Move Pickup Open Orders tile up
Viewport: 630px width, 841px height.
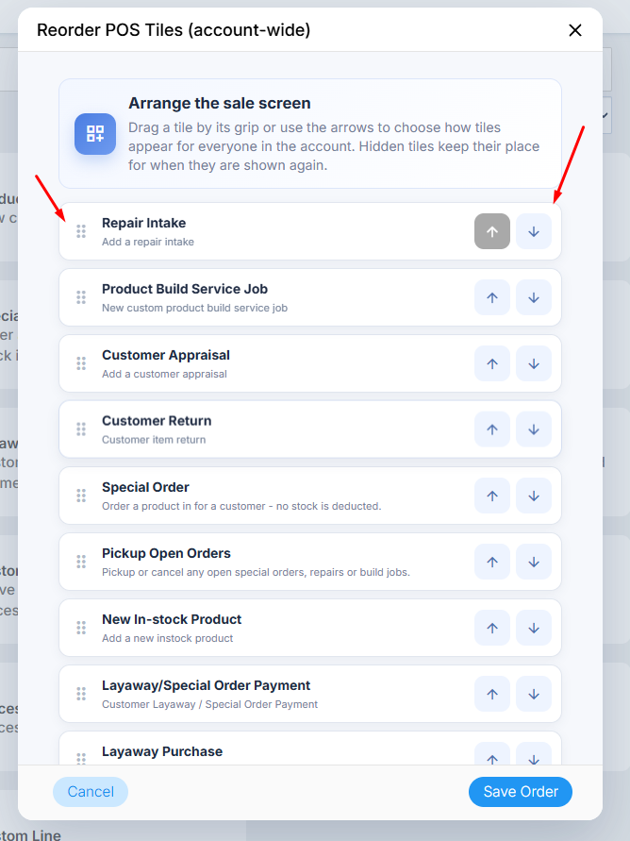click(491, 562)
